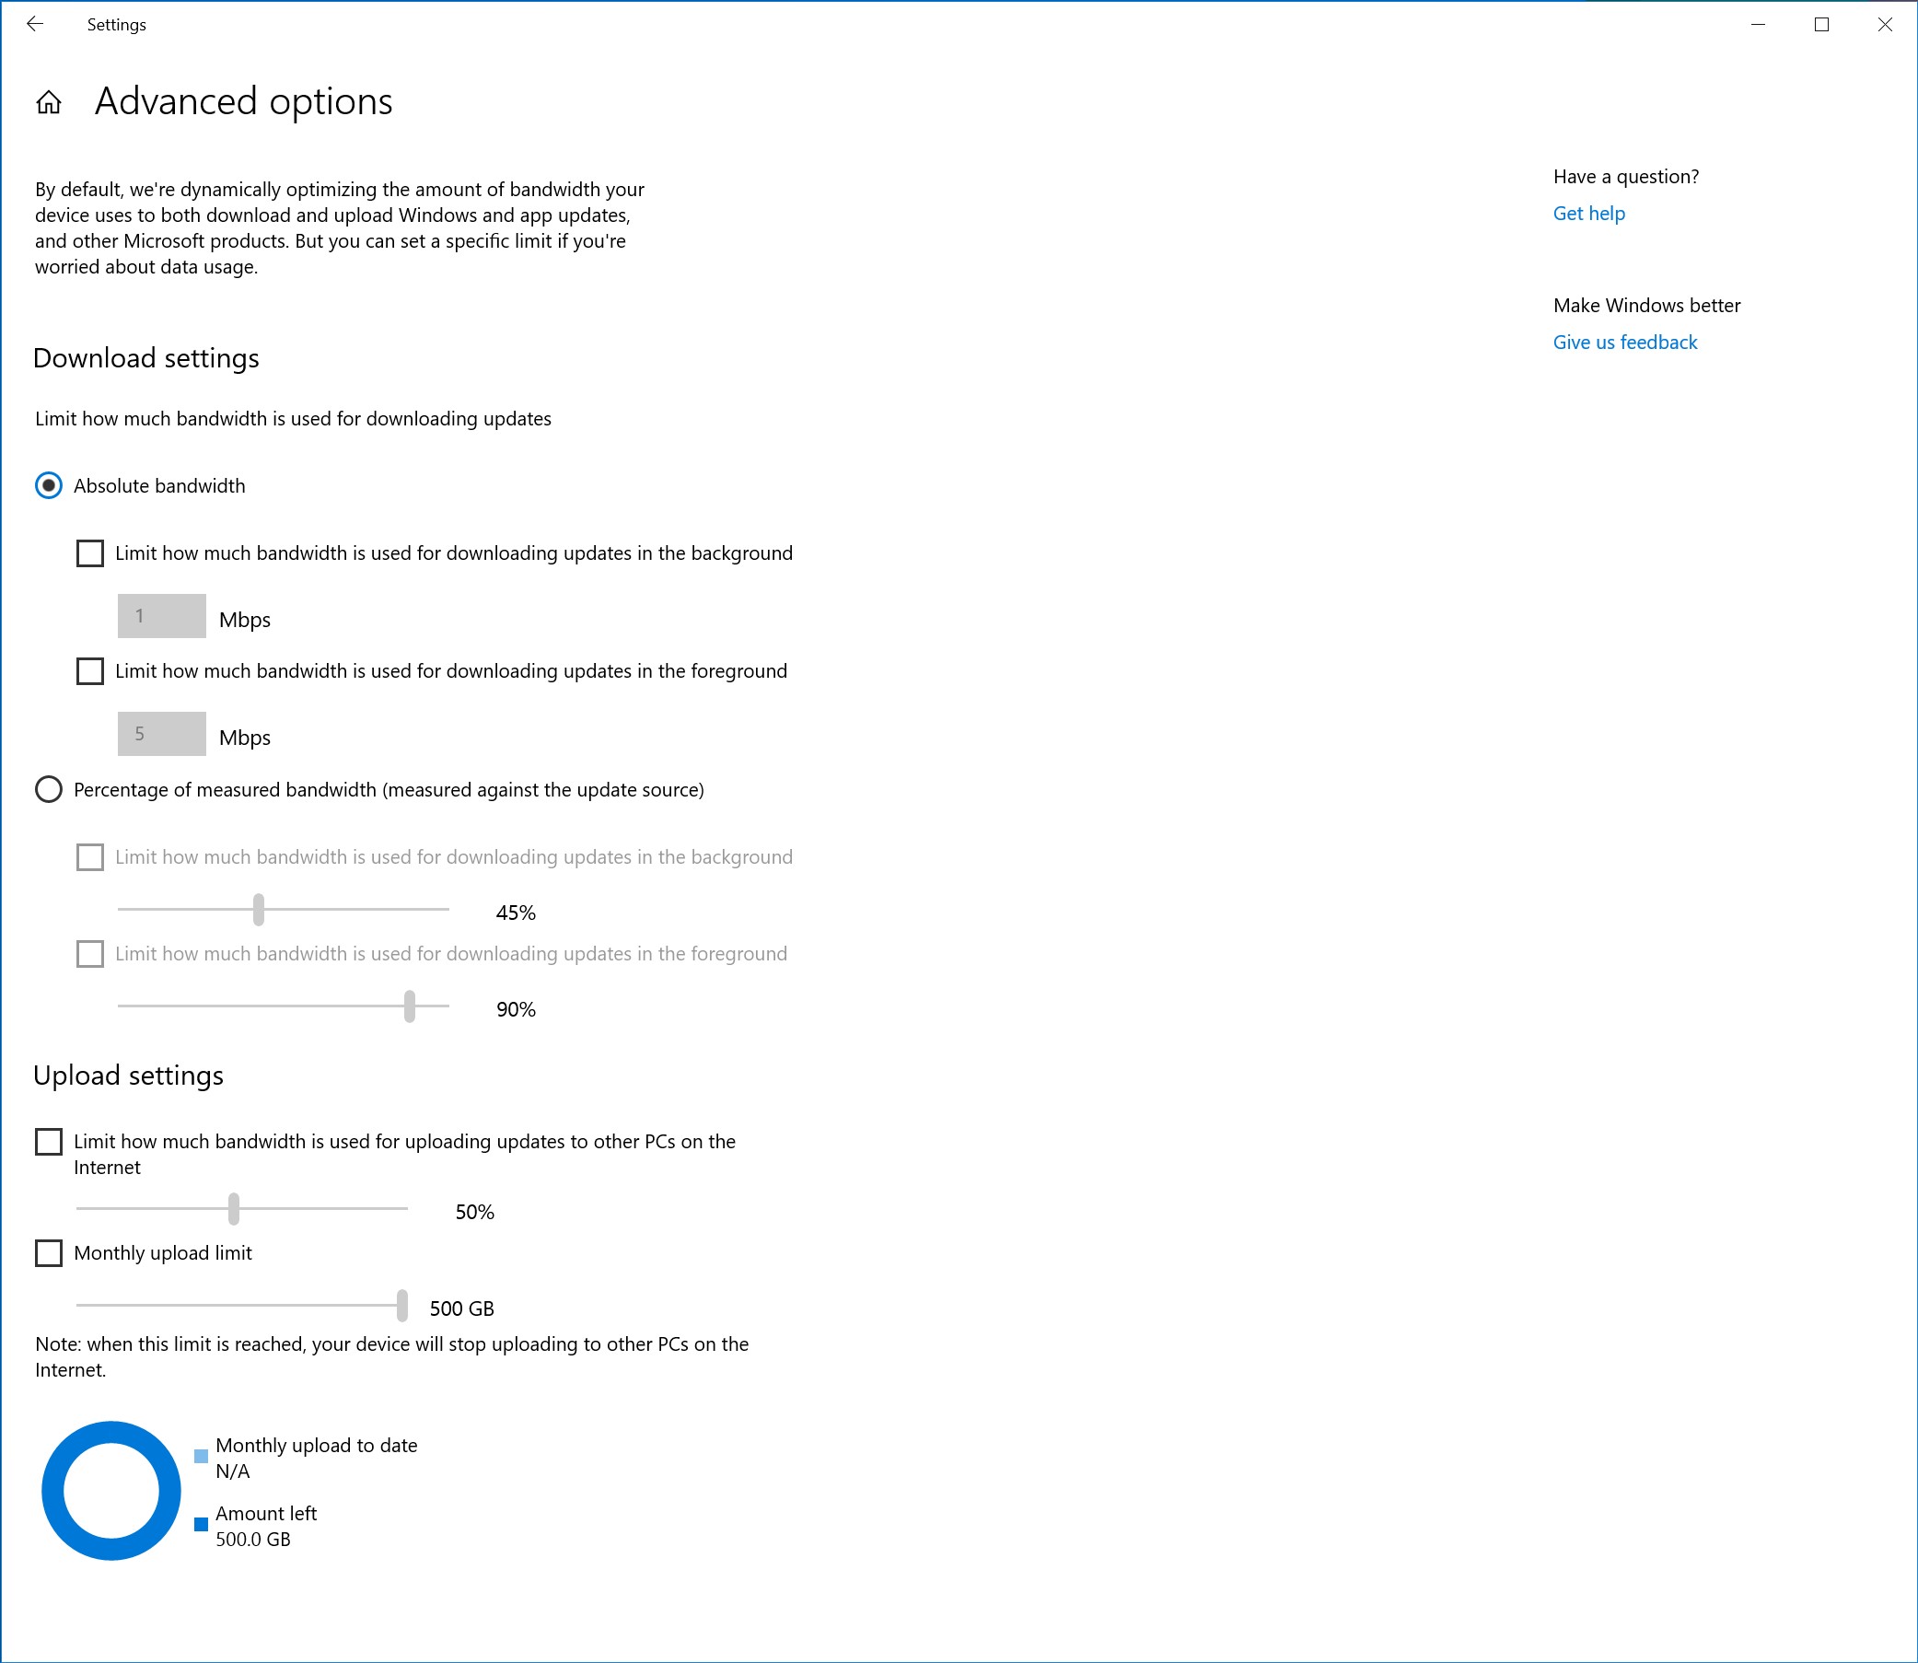
Task: Click the close window icon
Action: pyautogui.click(x=1884, y=21)
